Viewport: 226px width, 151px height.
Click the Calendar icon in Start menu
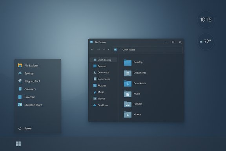[20, 97]
